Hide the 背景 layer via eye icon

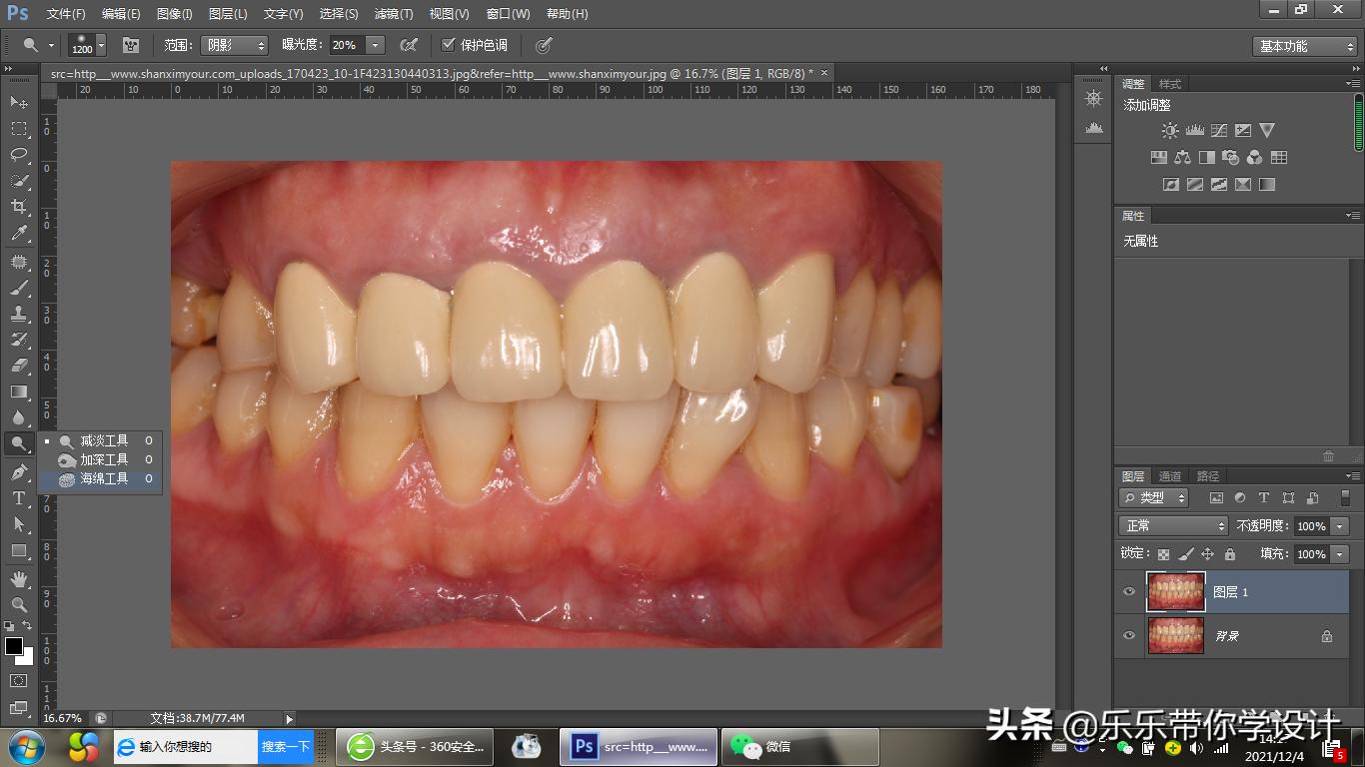(1129, 636)
